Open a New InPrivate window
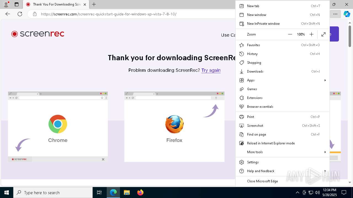The image size is (353, 198). [282, 24]
